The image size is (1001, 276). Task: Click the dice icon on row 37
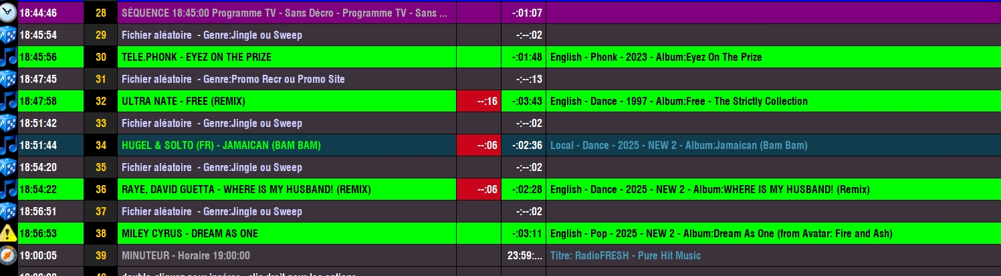point(8,211)
